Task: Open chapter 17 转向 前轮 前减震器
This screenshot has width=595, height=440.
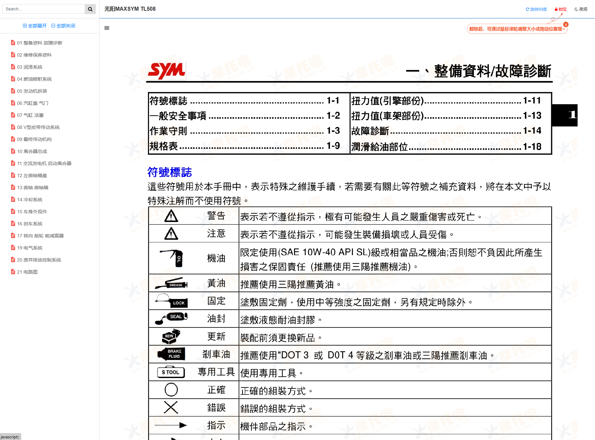Action: pyautogui.click(x=41, y=236)
